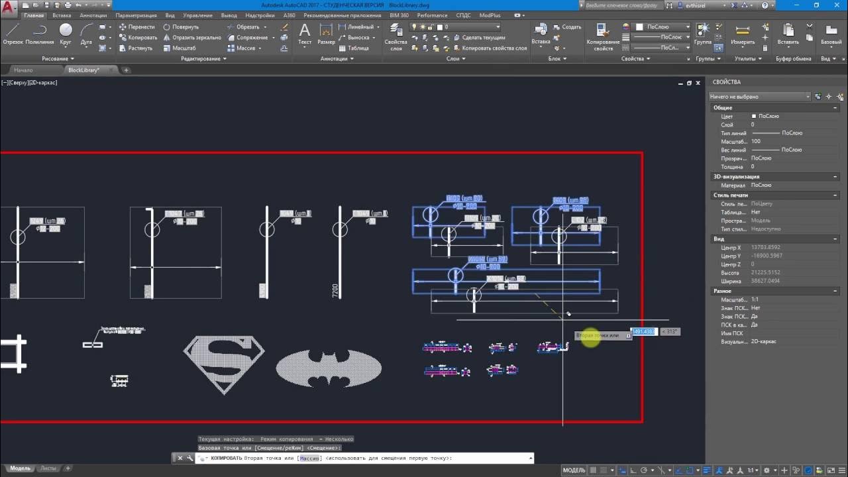Click the Таблица table tool

354,48
